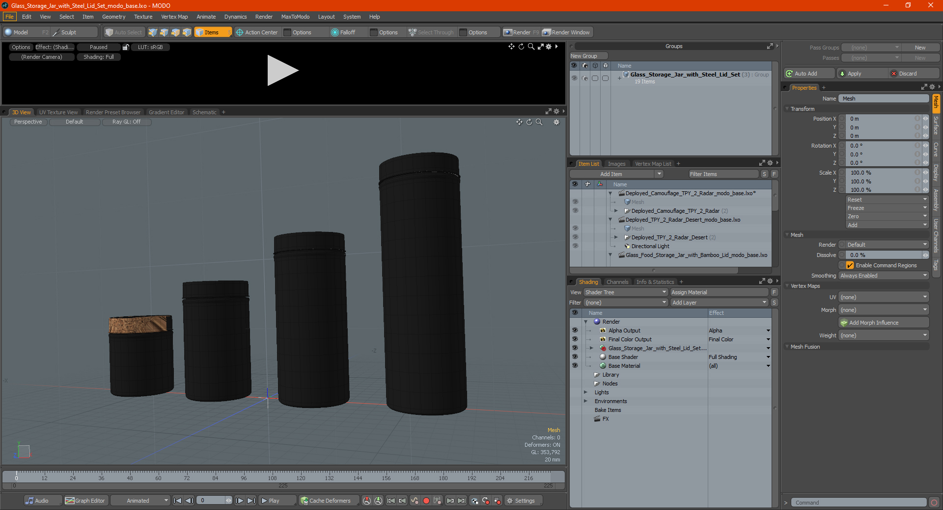Open the Render Default dropdown
The image size is (943, 510).
click(887, 245)
